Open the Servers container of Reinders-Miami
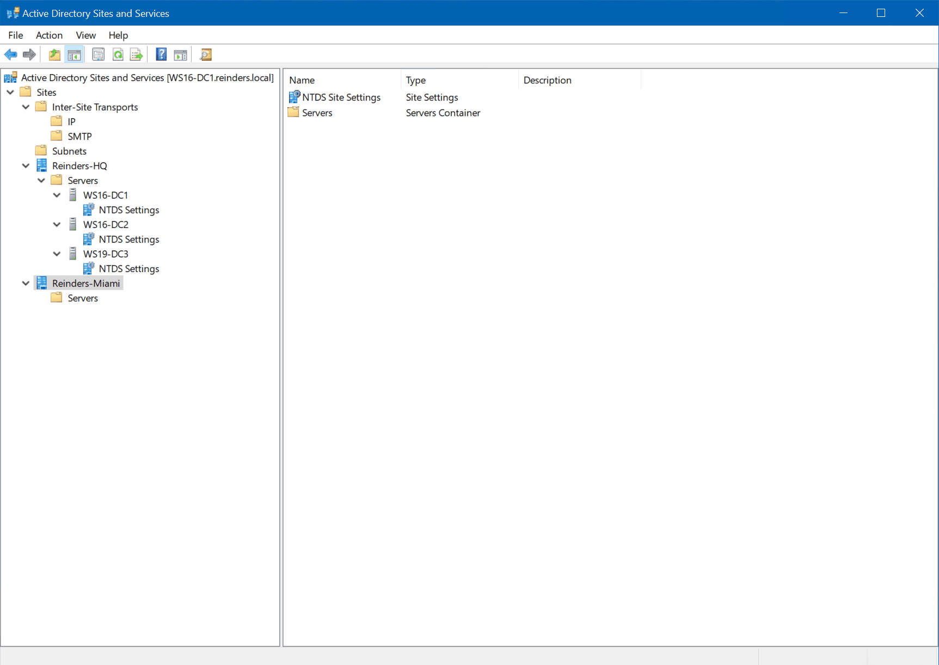The image size is (939, 665). coord(82,298)
